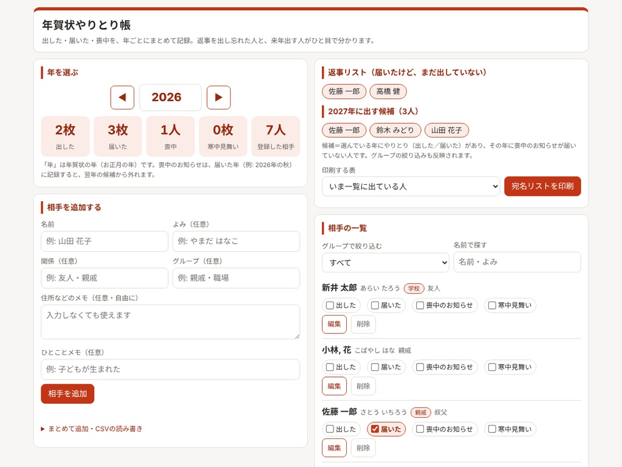622x467 pixels.
Task: Focus the 名前で探す search field
Action: tap(517, 262)
